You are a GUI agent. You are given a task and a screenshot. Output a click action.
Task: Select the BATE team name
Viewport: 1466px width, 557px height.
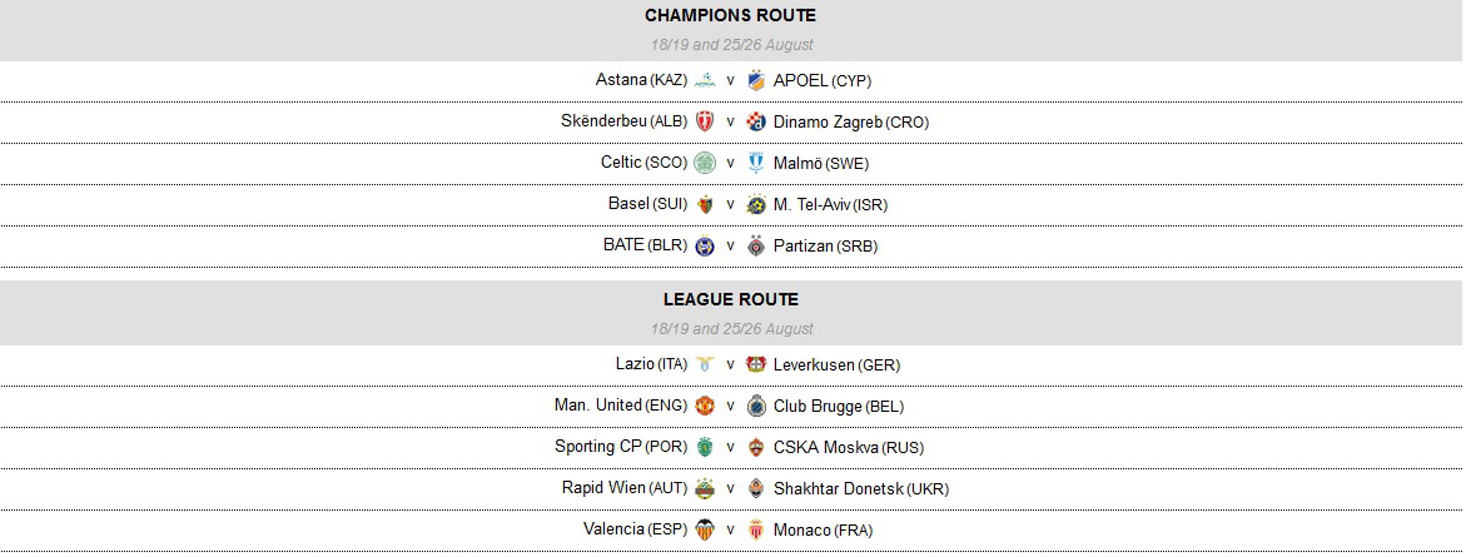click(624, 244)
